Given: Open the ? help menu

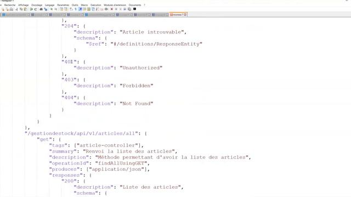Looking at the screenshot, I should (144, 5).
